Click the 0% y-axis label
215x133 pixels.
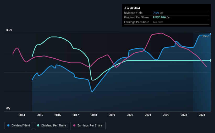[8, 108]
